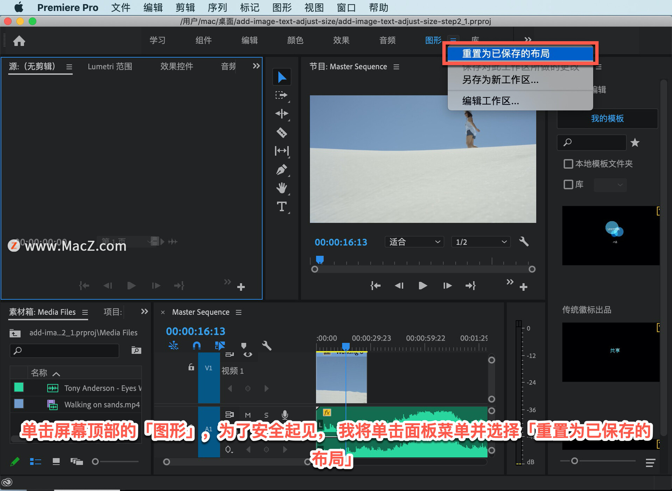The height and width of the screenshot is (491, 672).
Task: Open Apple menu
Action: (x=19, y=7)
